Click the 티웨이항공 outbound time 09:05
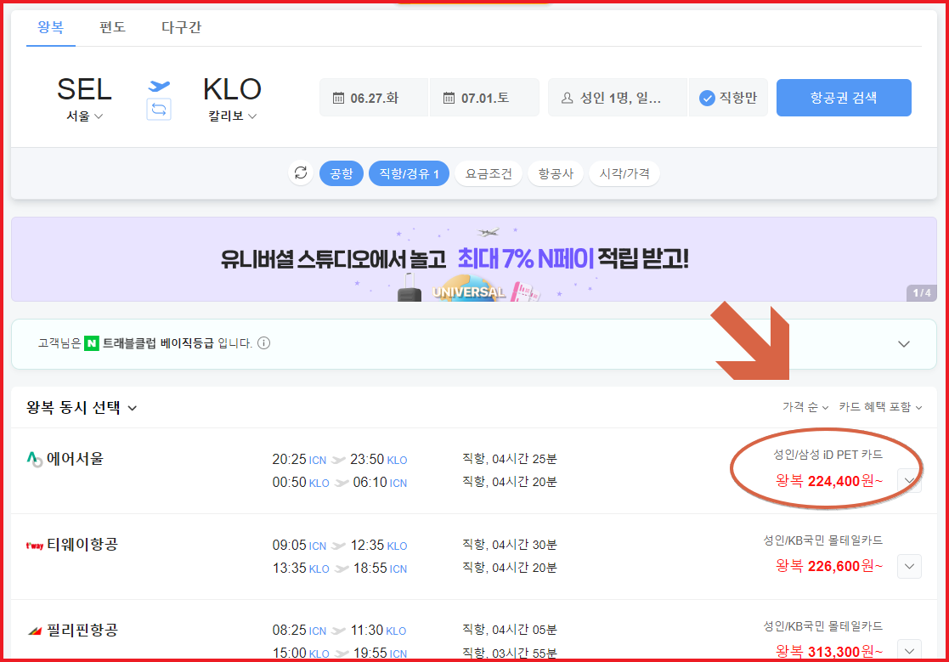Image resolution: width=949 pixels, height=662 pixels. pos(290,546)
